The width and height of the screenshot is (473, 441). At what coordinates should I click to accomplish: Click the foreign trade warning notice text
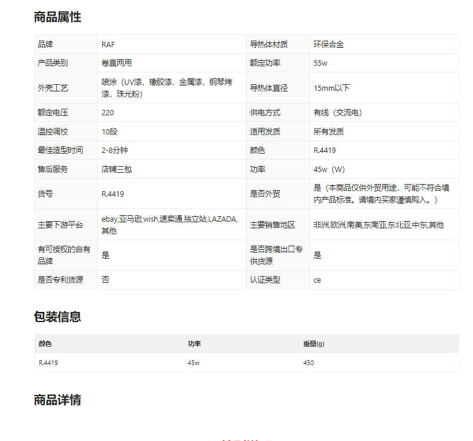pyautogui.click(x=382, y=194)
